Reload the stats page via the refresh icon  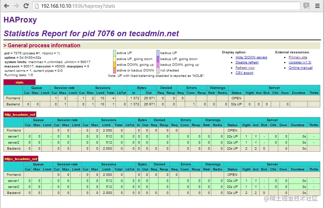pyautogui.click(x=26, y=5)
